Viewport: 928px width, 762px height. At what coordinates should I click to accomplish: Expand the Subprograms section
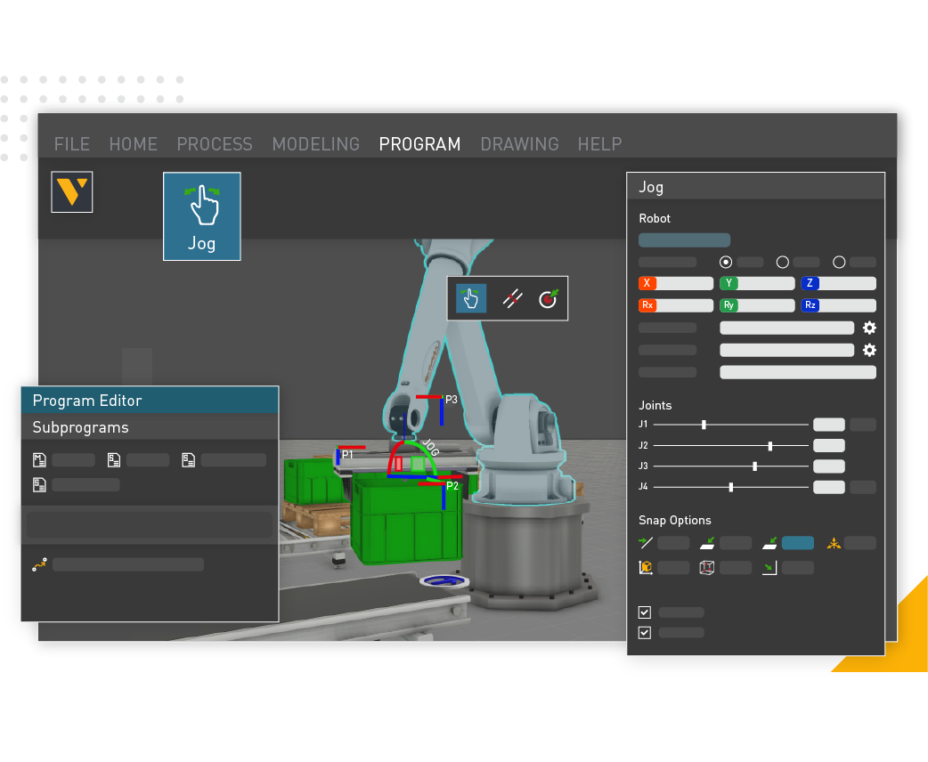(149, 426)
